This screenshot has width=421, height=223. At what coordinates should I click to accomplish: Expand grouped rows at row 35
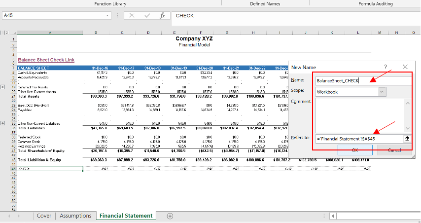3,123
